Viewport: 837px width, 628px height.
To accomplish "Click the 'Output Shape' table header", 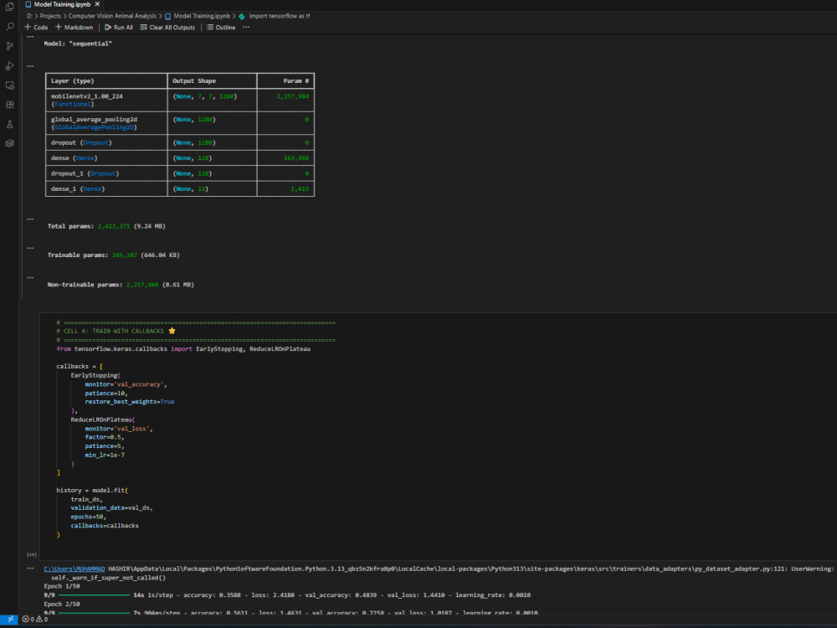I will coord(212,80).
